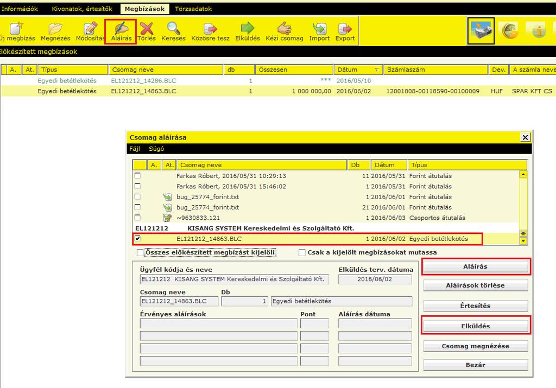Click the Db header in dialog list

[359, 165]
